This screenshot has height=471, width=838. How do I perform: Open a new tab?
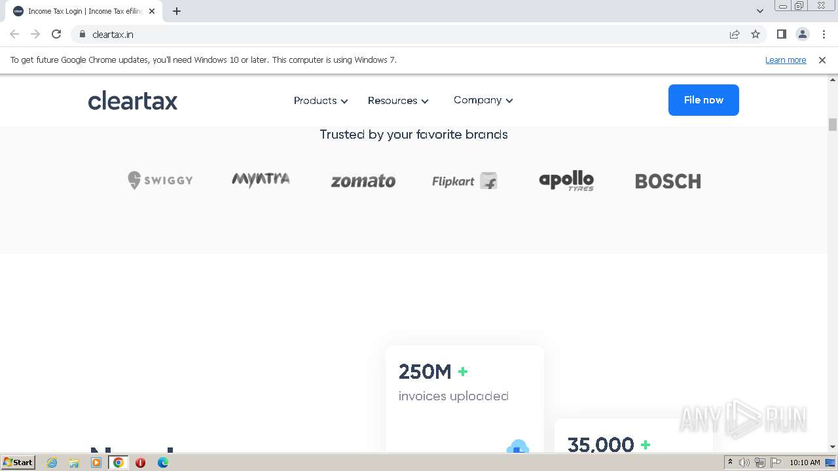click(x=177, y=11)
